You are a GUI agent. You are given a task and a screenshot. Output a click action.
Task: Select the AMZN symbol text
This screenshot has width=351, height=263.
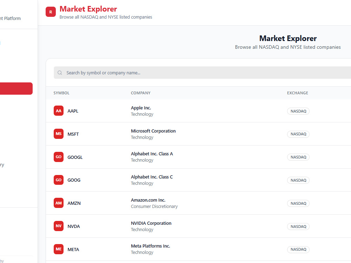[74, 203]
